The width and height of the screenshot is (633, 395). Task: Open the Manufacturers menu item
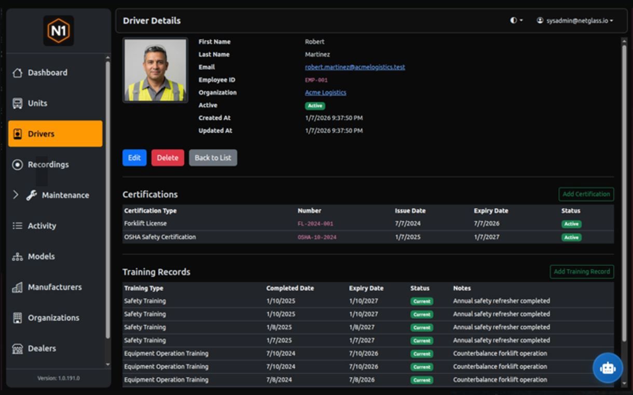(x=54, y=287)
